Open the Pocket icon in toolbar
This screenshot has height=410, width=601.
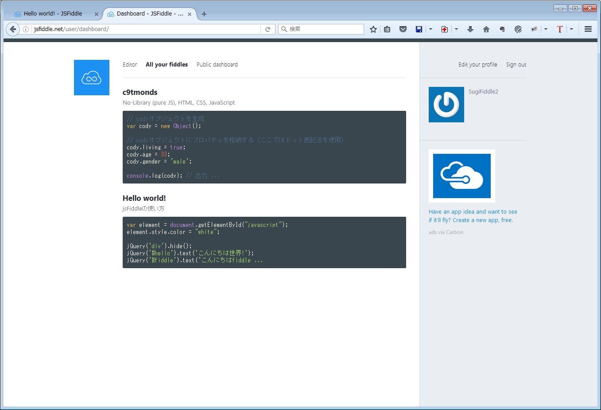tap(403, 29)
